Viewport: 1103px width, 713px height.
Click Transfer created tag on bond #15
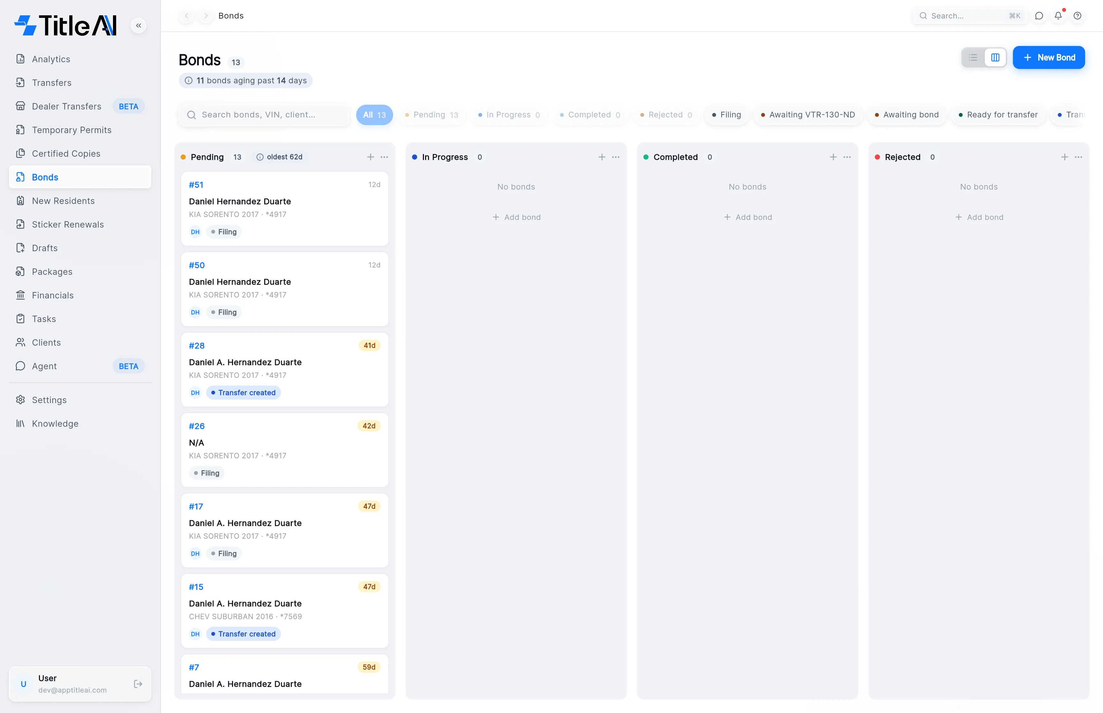pos(244,634)
